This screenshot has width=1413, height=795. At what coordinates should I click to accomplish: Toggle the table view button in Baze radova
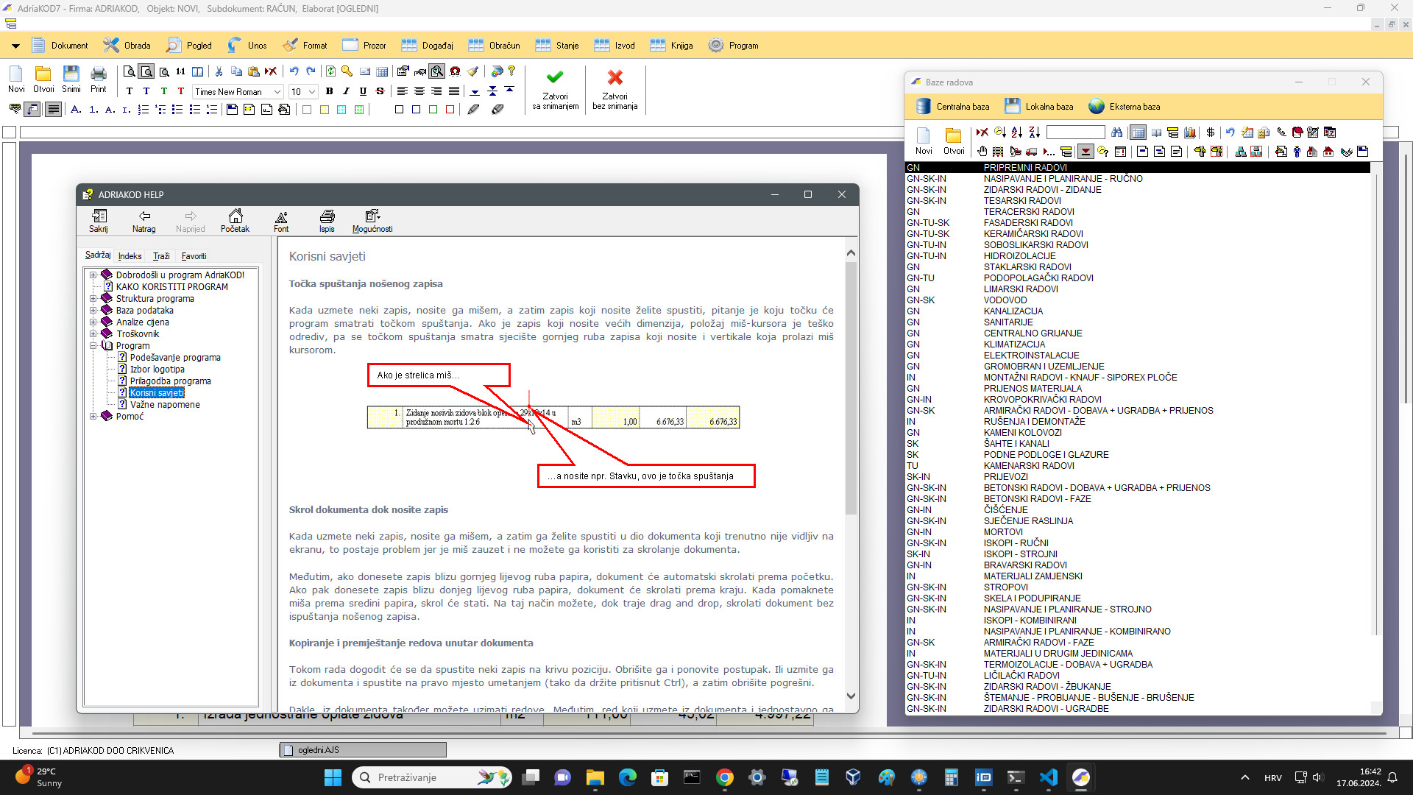point(1138,132)
